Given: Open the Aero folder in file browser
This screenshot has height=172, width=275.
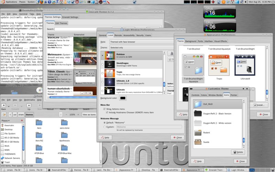Looking at the screenshot, I should tap(39, 124).
